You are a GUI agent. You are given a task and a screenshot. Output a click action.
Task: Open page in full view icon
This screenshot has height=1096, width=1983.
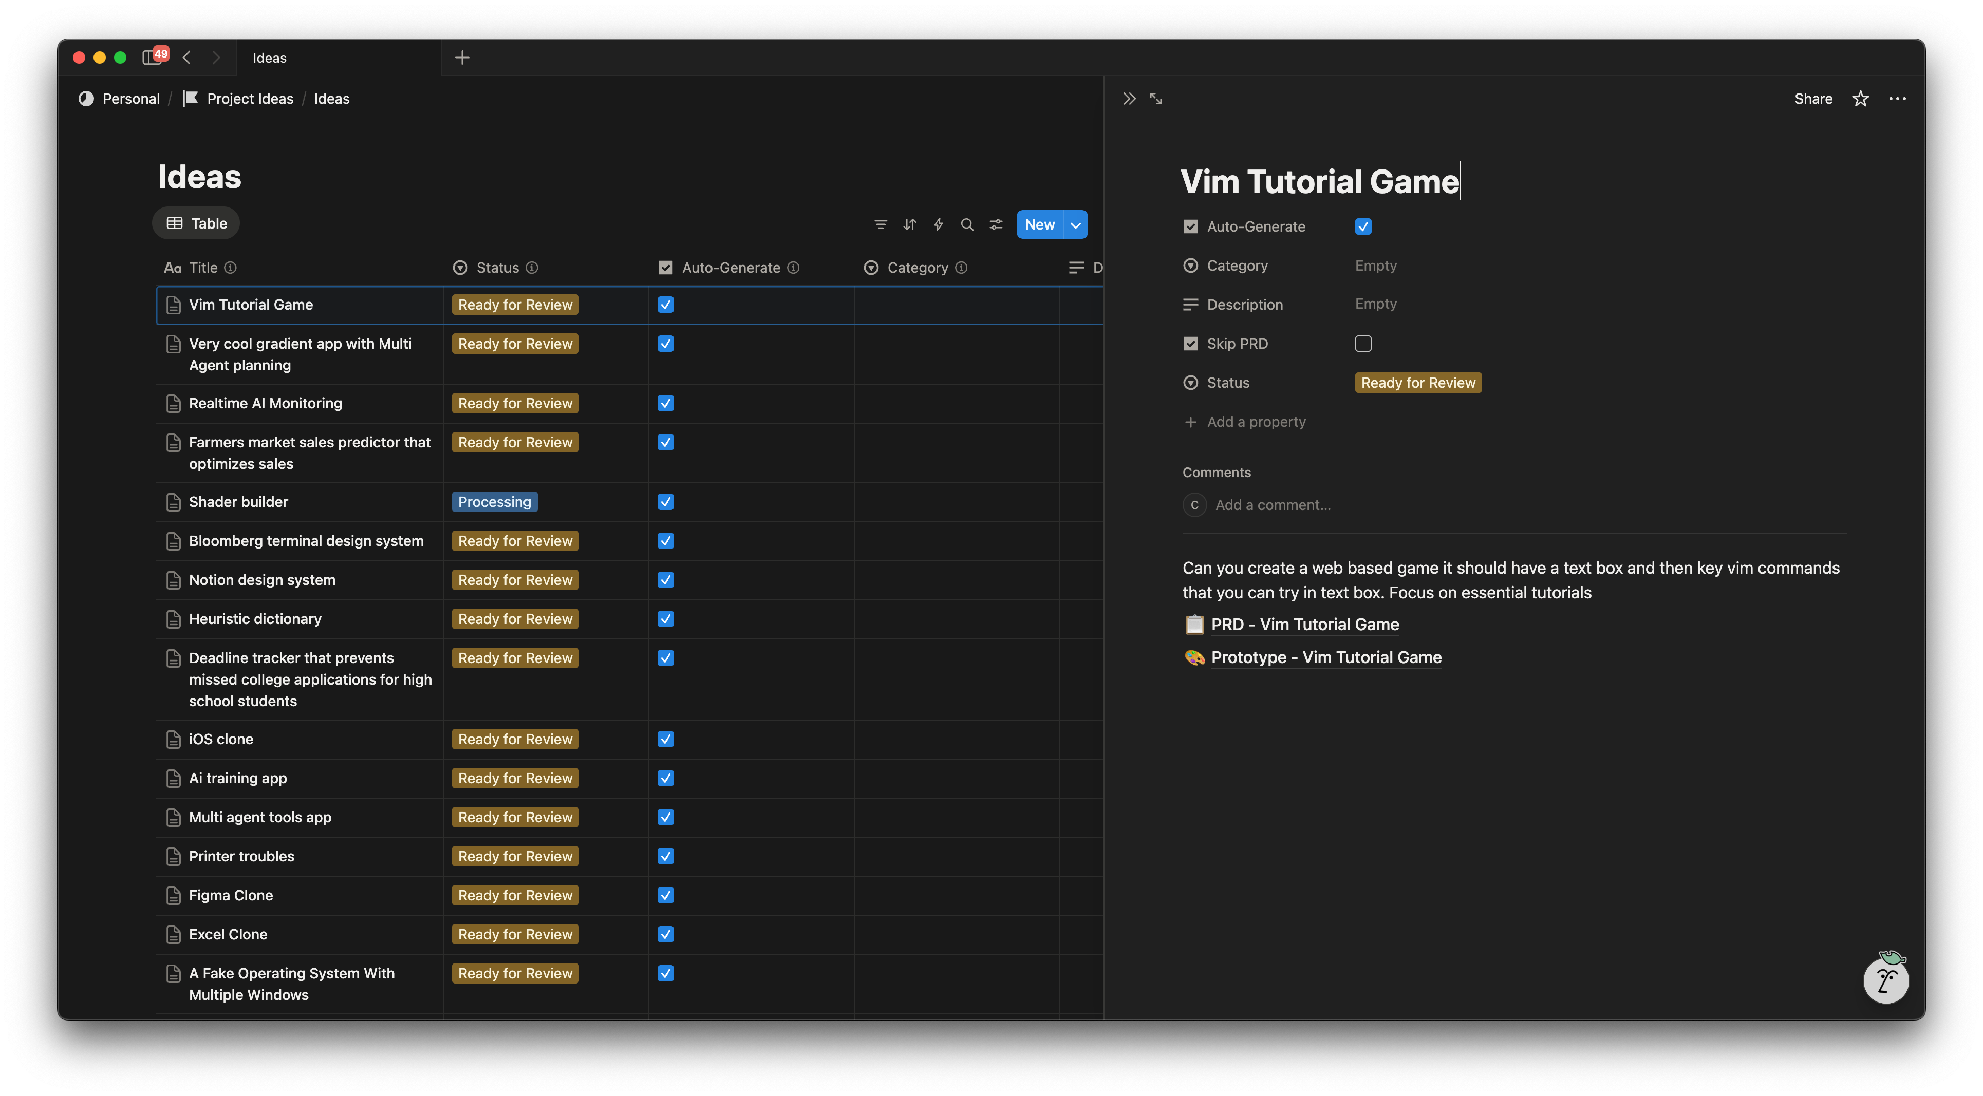(x=1156, y=99)
